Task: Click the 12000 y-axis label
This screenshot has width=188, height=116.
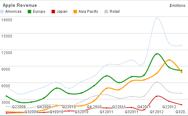Action: point(7,53)
